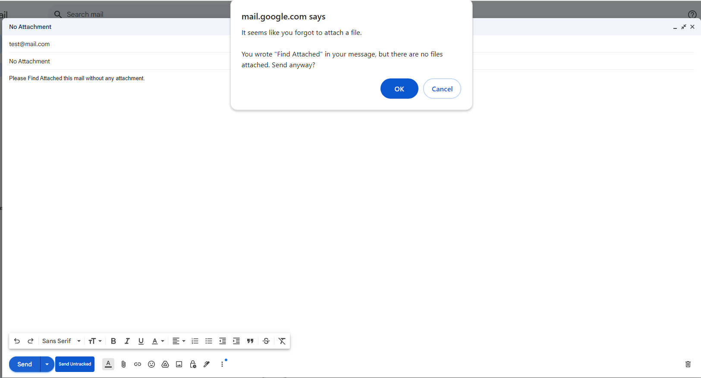Insert link icon in compose toolbar
Image resolution: width=701 pixels, height=378 pixels.
click(138, 364)
